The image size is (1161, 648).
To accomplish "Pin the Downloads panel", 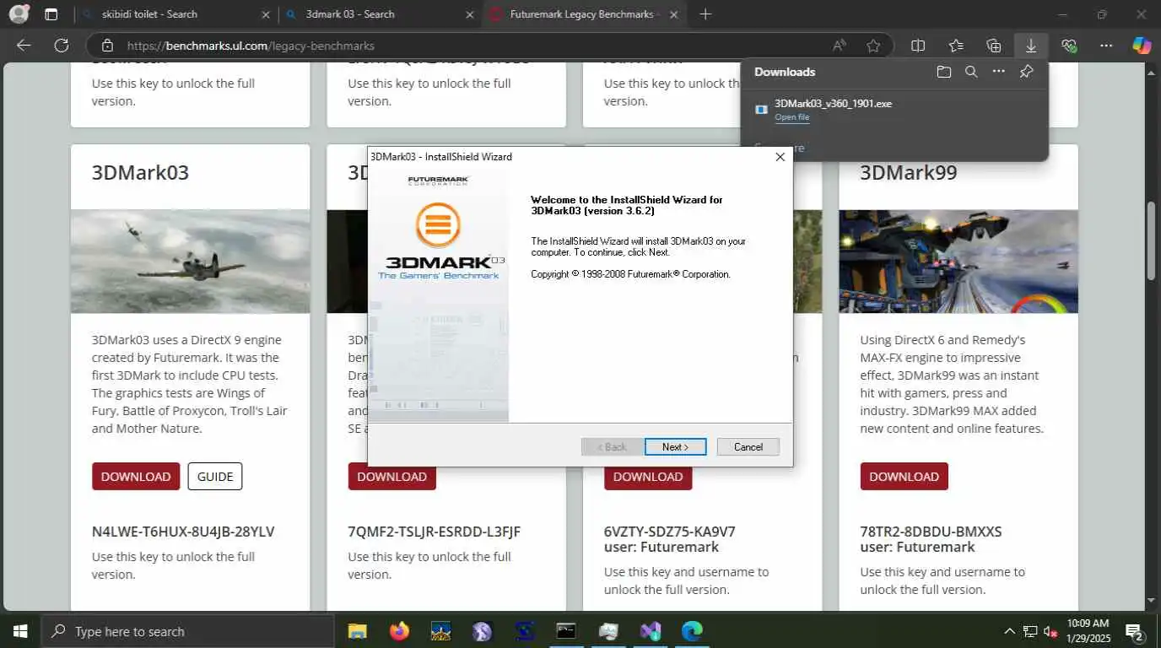I will click(x=1026, y=72).
